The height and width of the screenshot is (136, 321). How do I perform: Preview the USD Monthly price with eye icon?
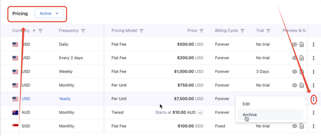pos(295,85)
